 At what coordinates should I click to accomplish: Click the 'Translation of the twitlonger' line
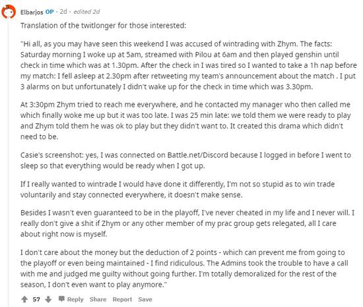pos(103,26)
